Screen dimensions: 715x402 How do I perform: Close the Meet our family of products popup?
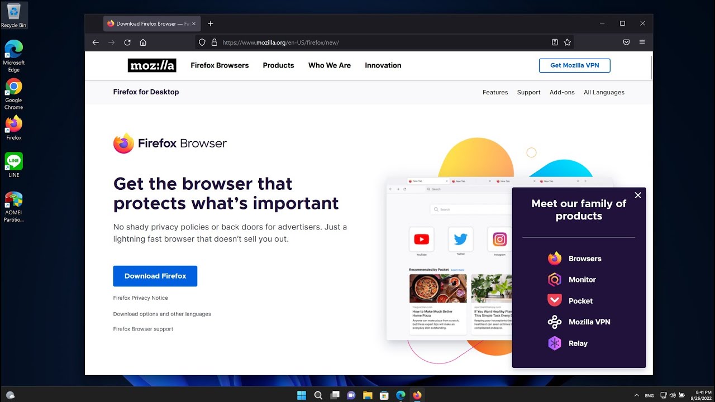[638, 195]
